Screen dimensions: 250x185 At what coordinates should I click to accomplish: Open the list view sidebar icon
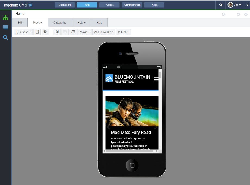click(5, 27)
